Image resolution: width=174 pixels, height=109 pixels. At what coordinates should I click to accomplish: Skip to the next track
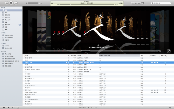pos(16,3)
